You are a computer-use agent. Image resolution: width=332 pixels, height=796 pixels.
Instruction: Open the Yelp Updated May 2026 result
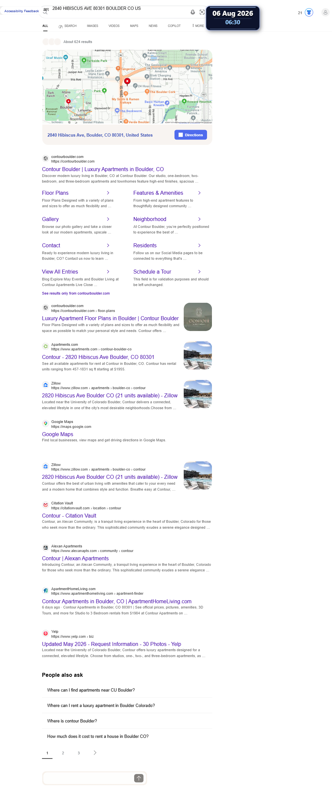pyautogui.click(x=112, y=644)
